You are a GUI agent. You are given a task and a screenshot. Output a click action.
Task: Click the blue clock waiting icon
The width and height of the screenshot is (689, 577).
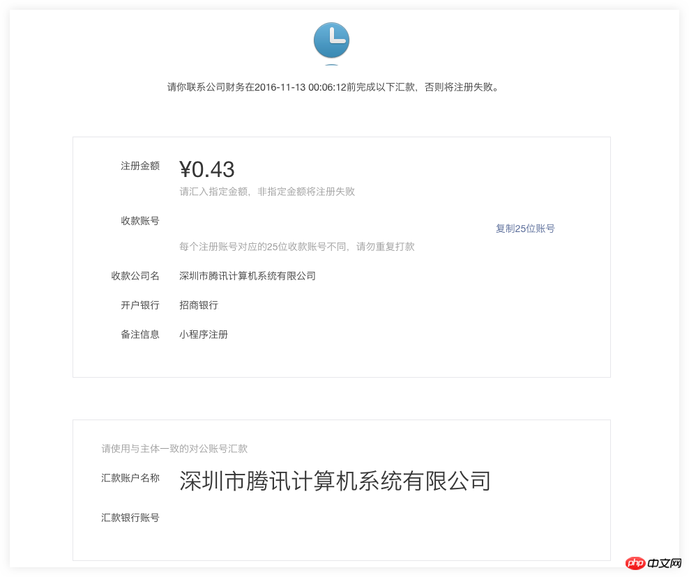point(332,40)
